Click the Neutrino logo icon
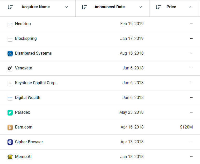The height and width of the screenshot is (164, 200). 10,24
